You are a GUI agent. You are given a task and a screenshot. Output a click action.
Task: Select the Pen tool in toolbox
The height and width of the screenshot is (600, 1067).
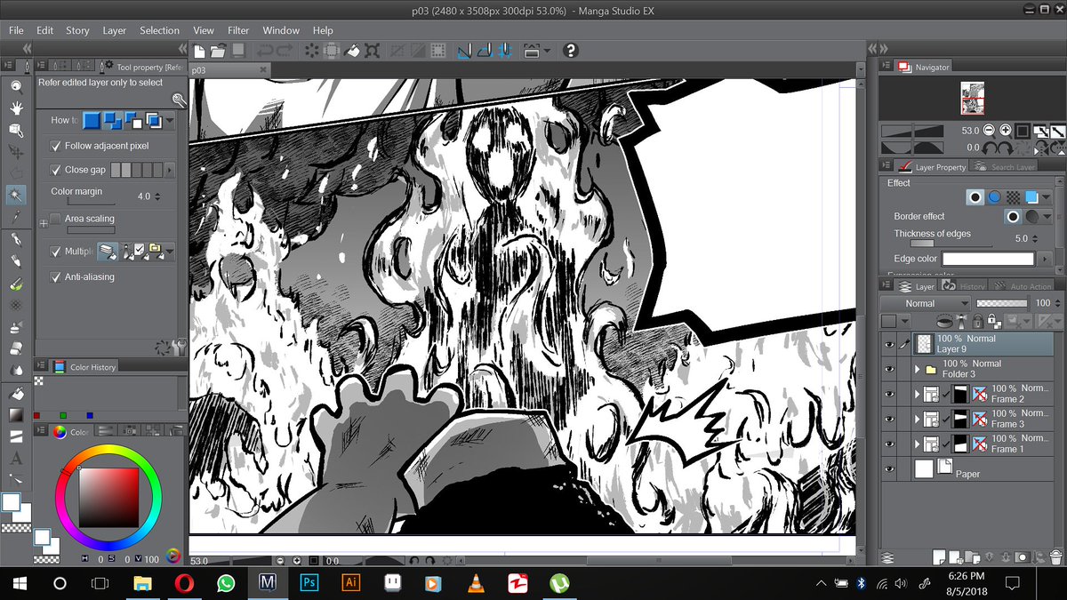[x=16, y=240]
